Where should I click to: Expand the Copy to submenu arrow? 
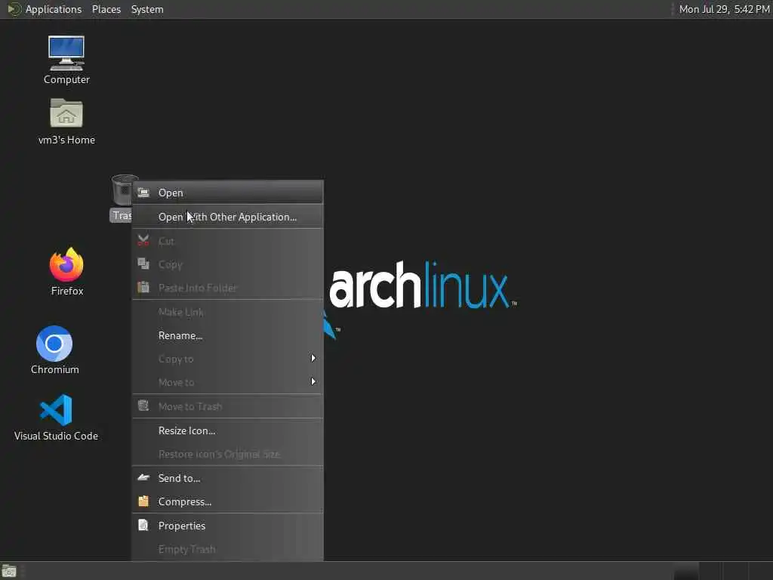tap(313, 359)
